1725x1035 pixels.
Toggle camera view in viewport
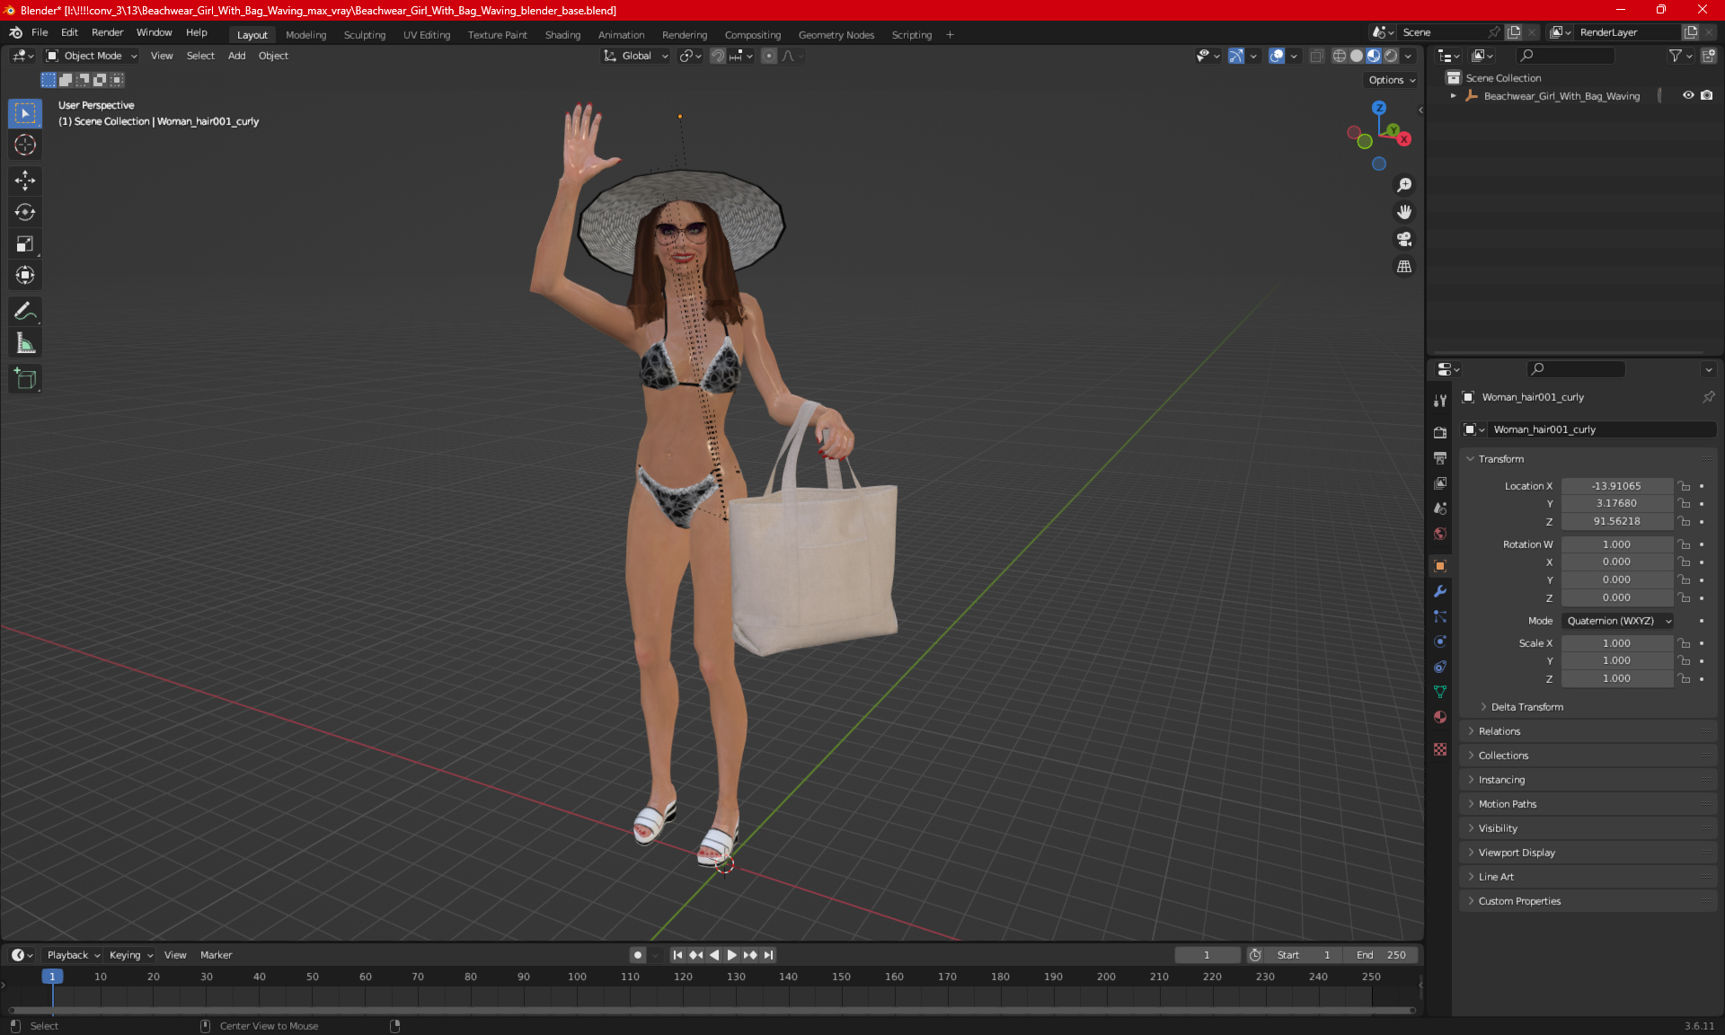[x=1403, y=240]
